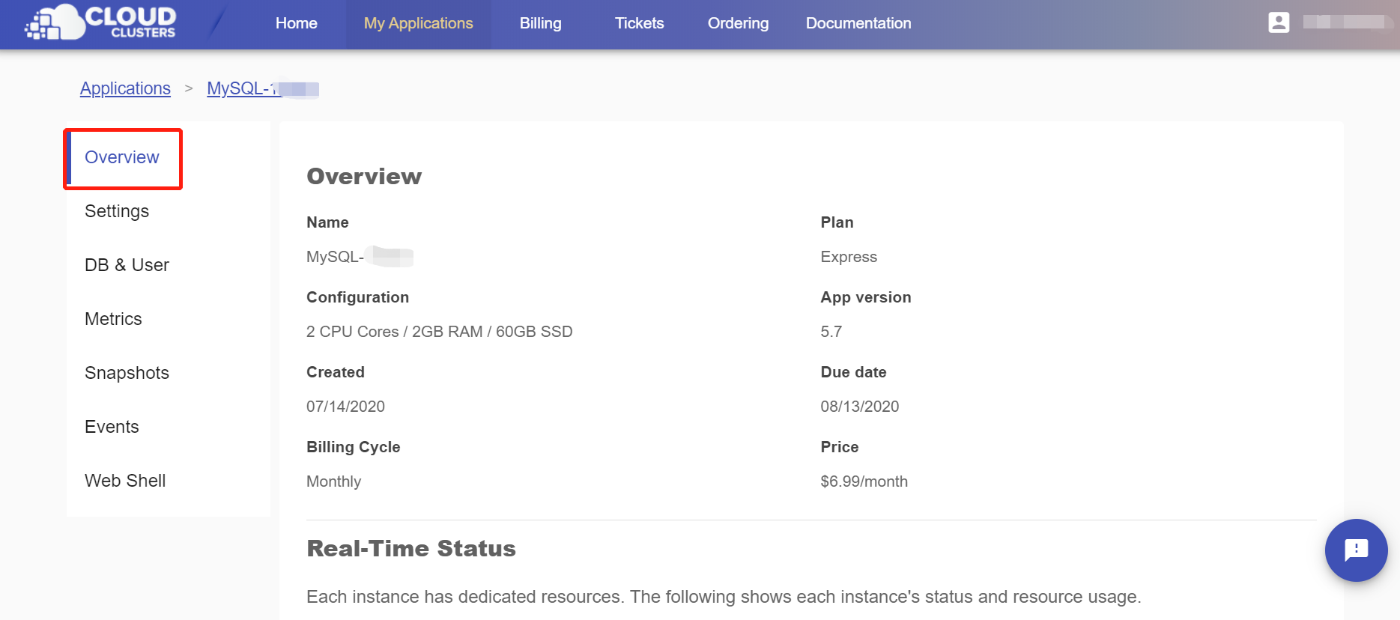Click the Billing Cycle label
The image size is (1400, 620).
pyautogui.click(x=353, y=447)
